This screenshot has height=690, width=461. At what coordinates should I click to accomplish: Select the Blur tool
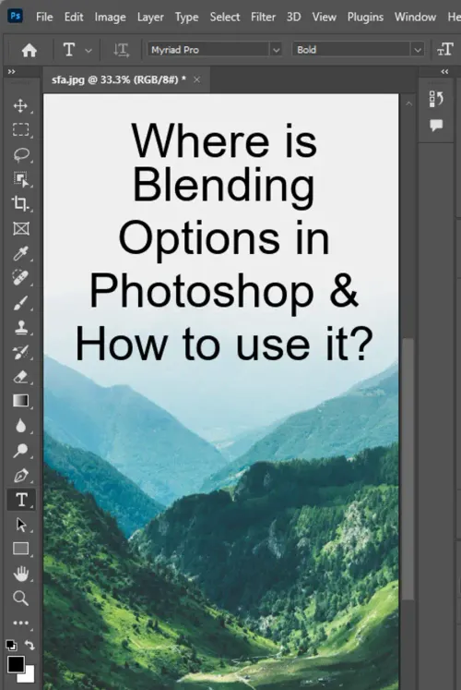tap(20, 426)
